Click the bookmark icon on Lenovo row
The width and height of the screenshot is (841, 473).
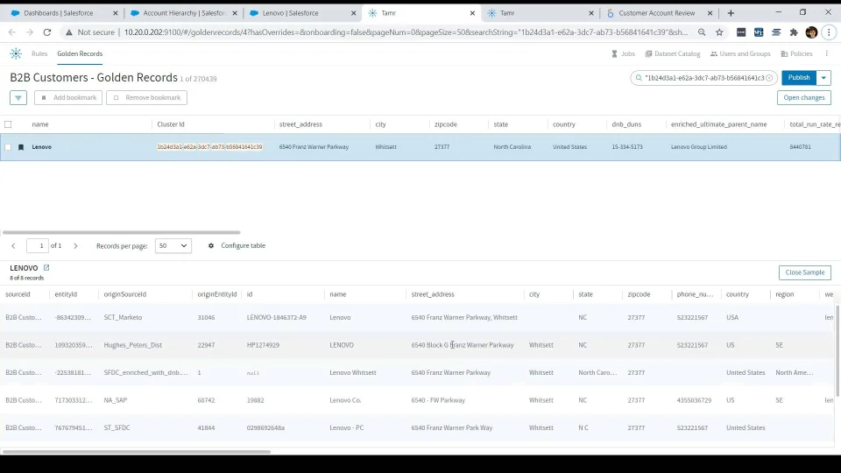click(21, 147)
